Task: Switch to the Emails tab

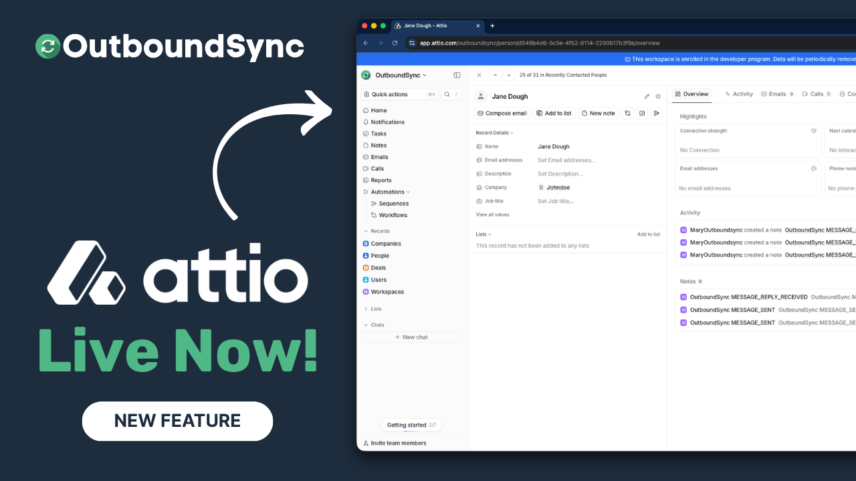Action: pyautogui.click(x=778, y=94)
